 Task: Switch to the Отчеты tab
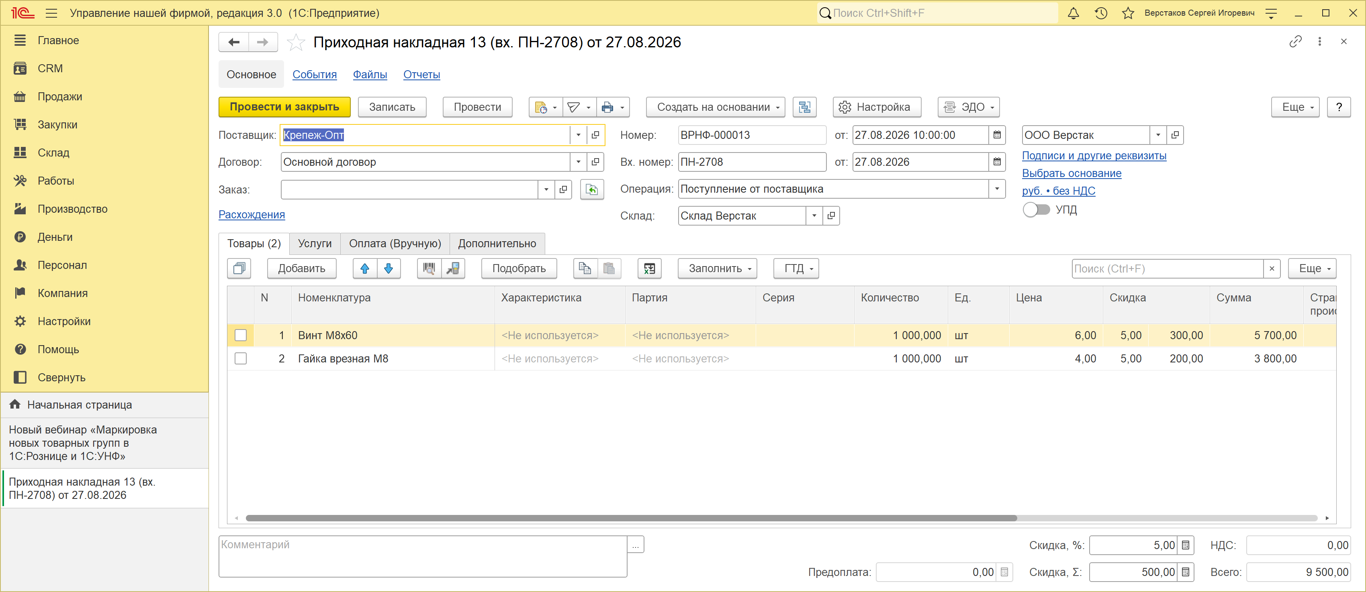pos(421,75)
